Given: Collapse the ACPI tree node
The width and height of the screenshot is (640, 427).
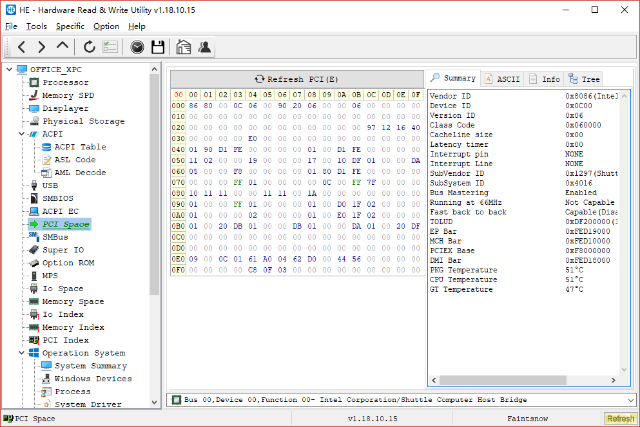Looking at the screenshot, I should click(22, 134).
